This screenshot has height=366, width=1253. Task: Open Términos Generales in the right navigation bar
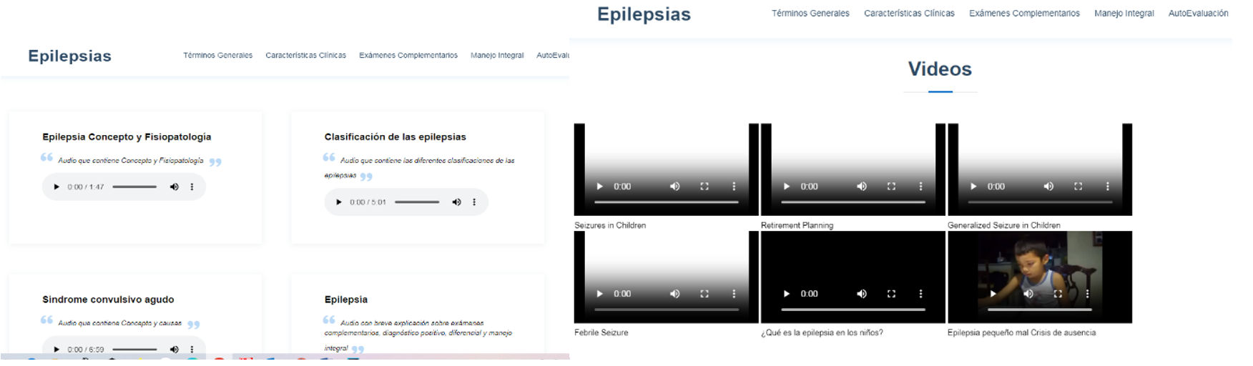[x=810, y=14]
